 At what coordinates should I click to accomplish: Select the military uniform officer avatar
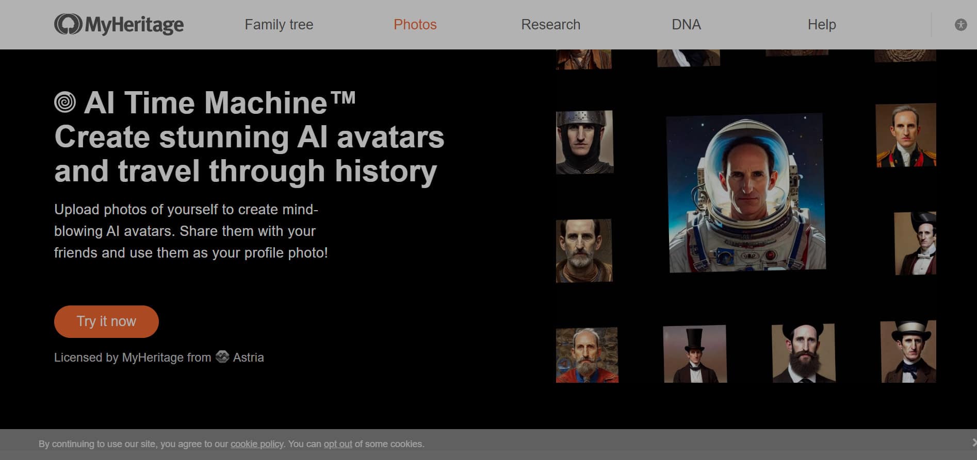coord(906,135)
